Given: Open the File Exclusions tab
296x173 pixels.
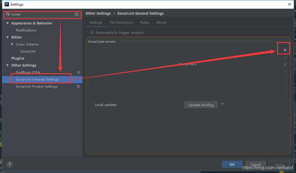Looking at the screenshot, I should [121, 22].
